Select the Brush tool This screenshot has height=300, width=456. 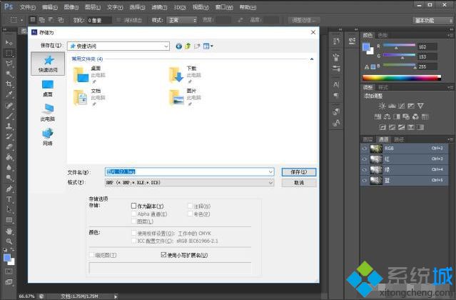9,116
